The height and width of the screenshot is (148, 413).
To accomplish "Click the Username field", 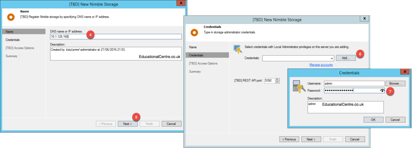I will pyautogui.click(x=354, y=83).
